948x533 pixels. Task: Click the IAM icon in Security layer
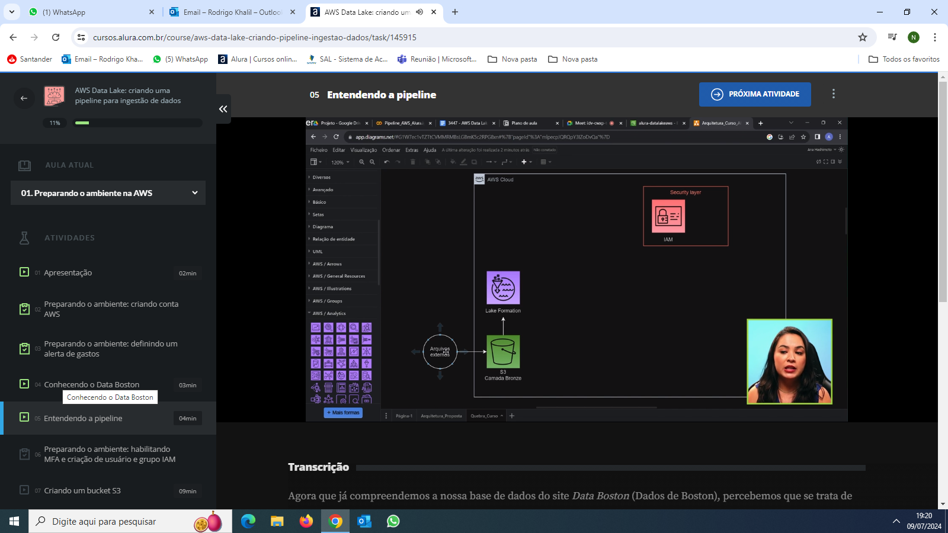[x=668, y=216]
